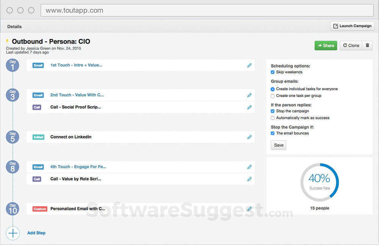Click the green Share button
Viewport: 379px width, 247px height.
click(x=326, y=45)
